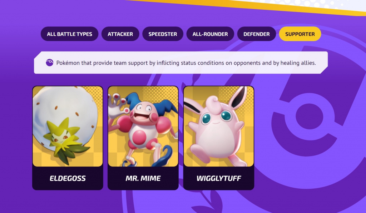Select the All Battle Types filter

tap(70, 34)
